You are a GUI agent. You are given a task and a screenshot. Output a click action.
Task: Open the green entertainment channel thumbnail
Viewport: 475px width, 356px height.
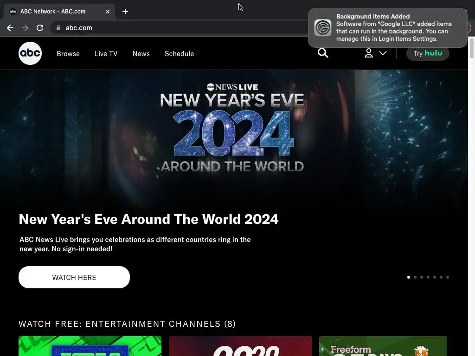[90, 346]
